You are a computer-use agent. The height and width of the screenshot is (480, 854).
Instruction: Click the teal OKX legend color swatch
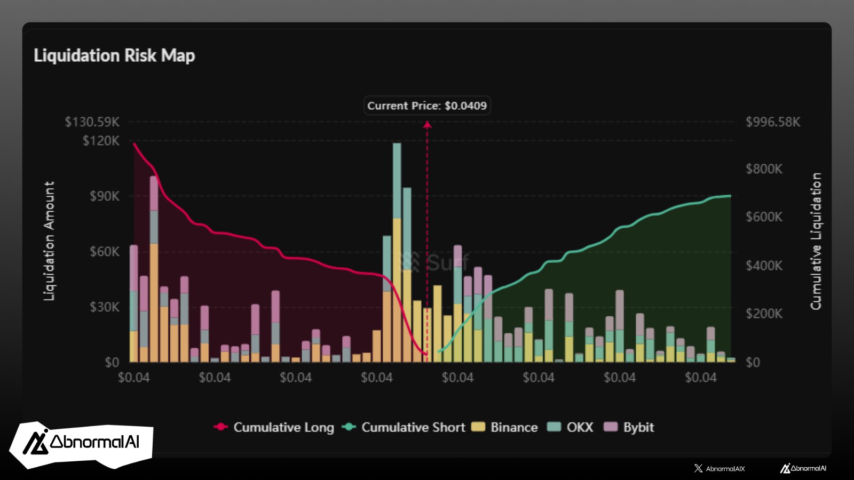pyautogui.click(x=555, y=427)
